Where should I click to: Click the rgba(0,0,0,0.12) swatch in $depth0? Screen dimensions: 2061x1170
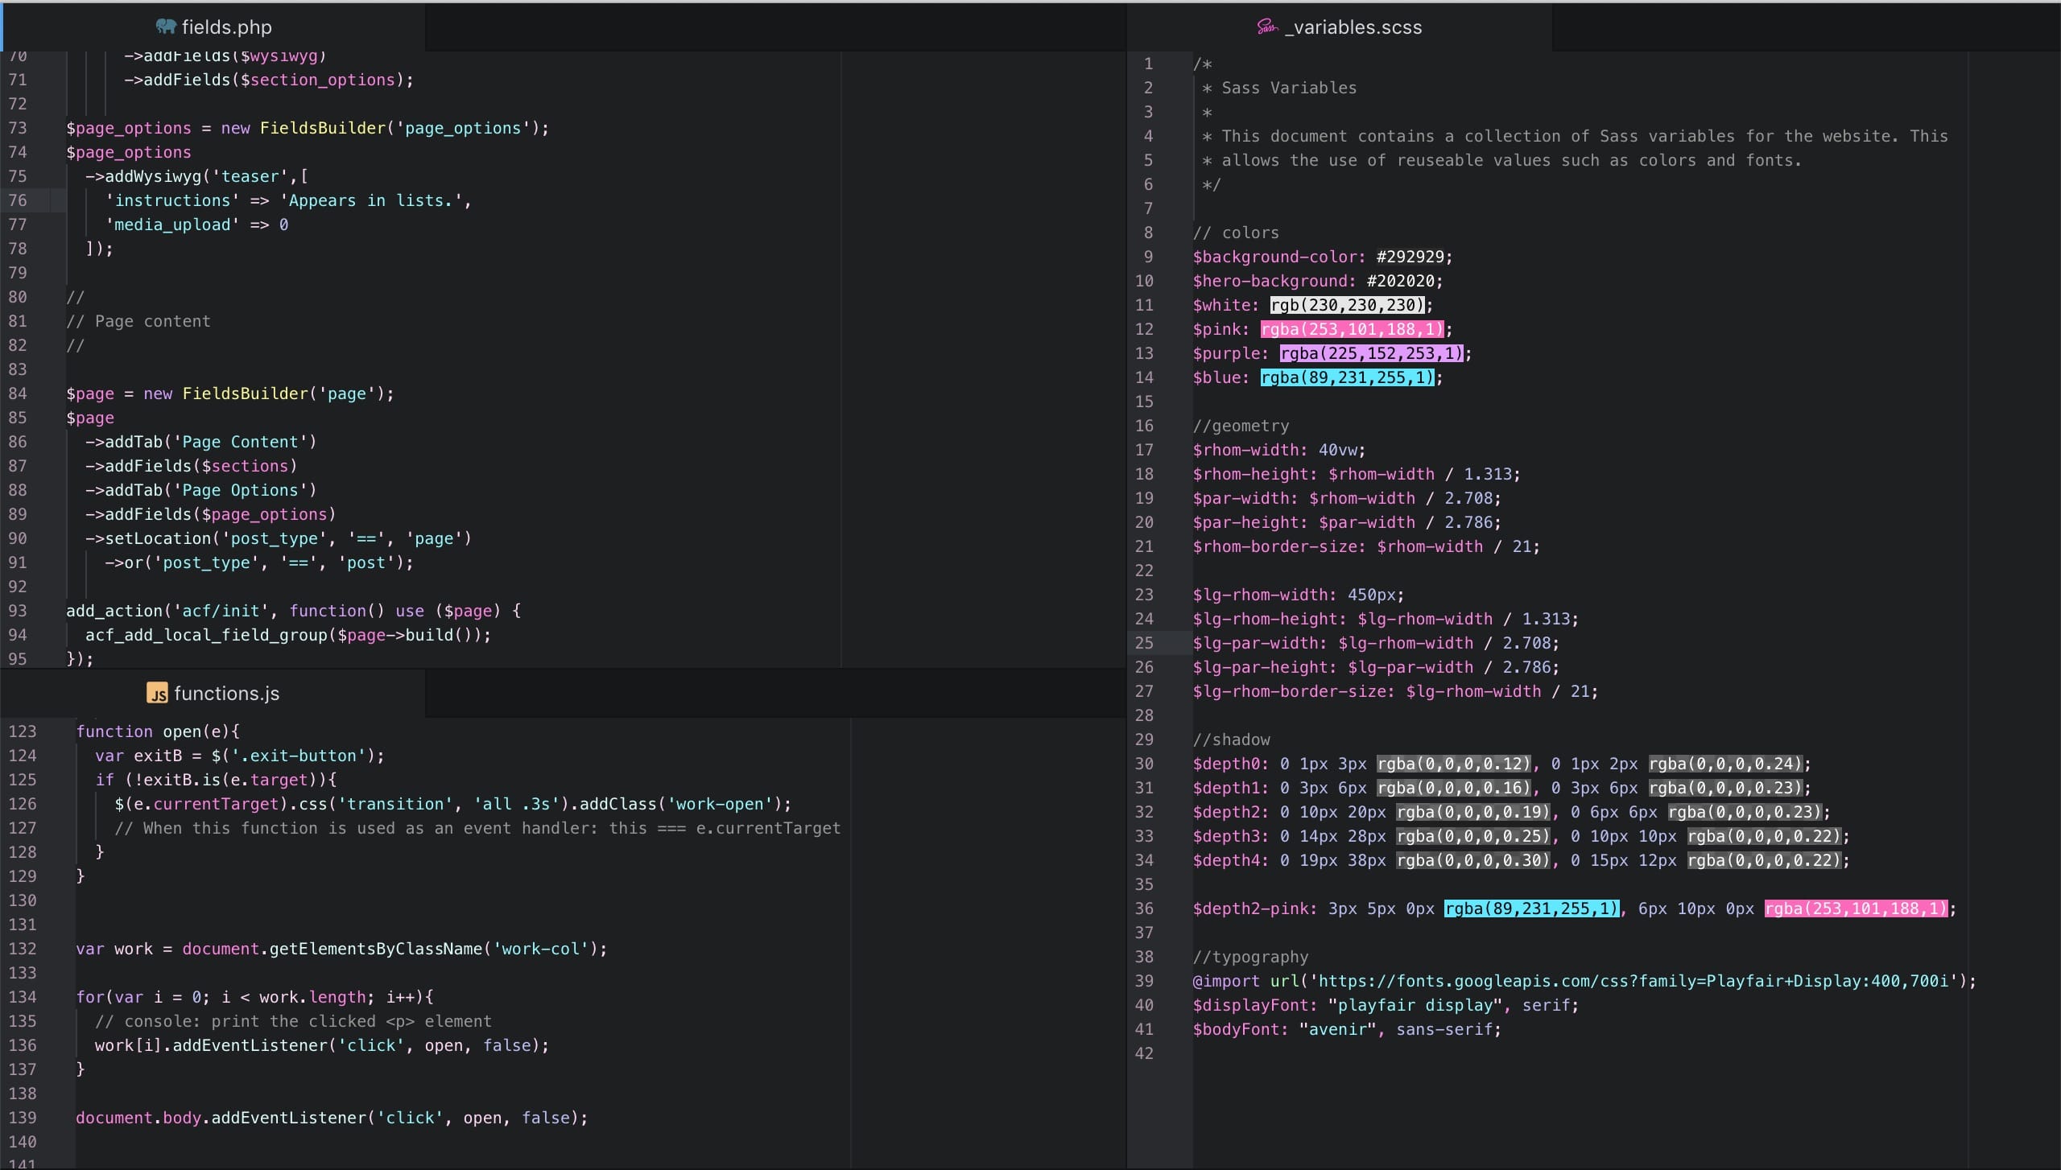pos(1453,764)
